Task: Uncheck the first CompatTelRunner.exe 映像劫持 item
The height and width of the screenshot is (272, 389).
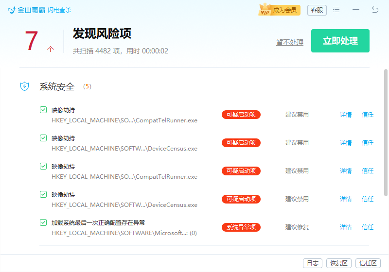Action: coord(43,110)
